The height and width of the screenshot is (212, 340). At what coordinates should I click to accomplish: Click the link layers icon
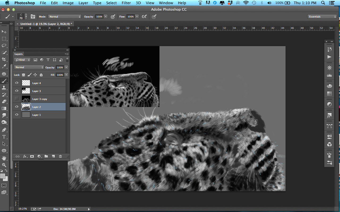click(18, 156)
